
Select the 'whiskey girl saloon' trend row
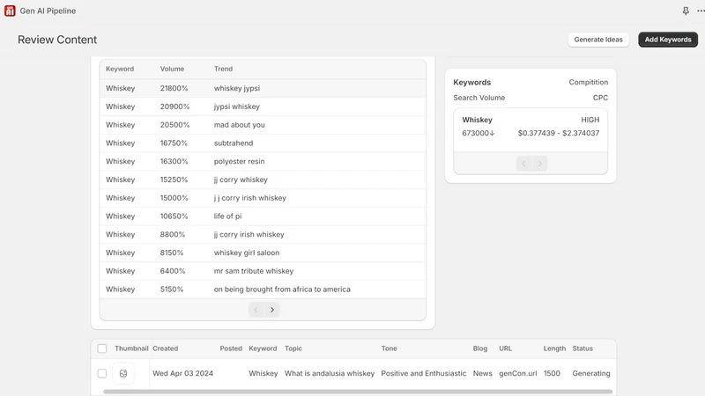[x=263, y=253]
